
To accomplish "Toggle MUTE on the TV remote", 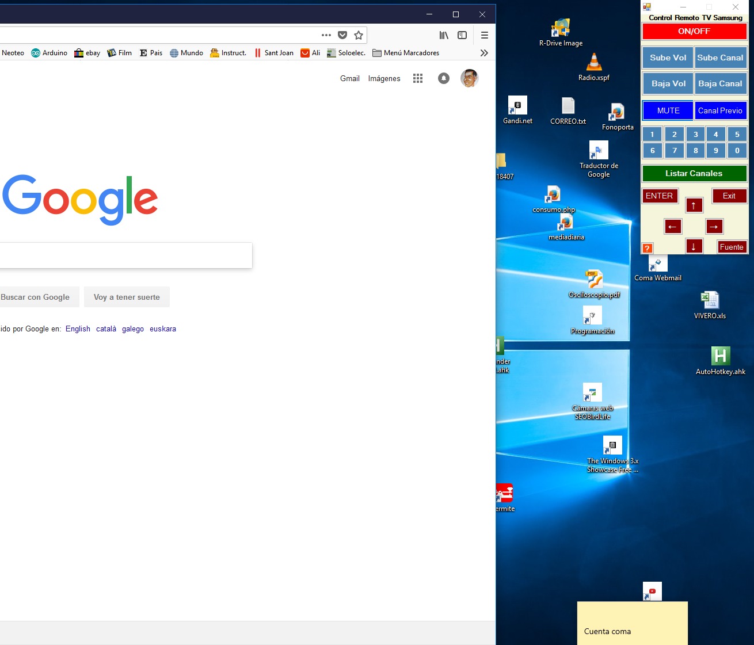I will pyautogui.click(x=668, y=110).
